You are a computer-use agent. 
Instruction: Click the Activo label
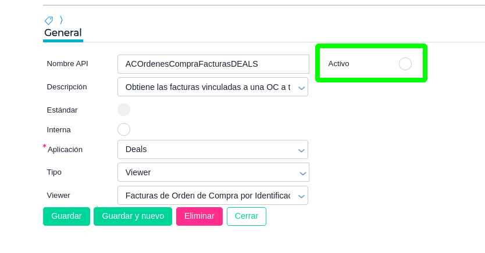point(339,64)
